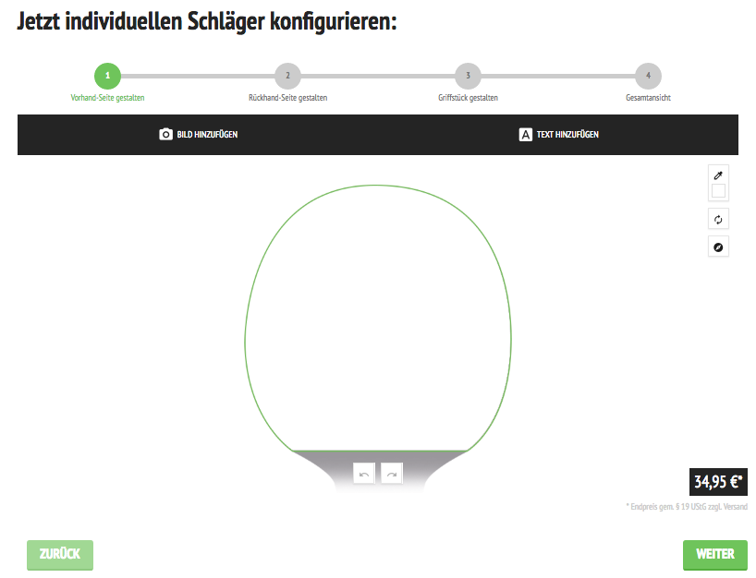The width and height of the screenshot is (756, 578).
Task: Undo the last design change
Action: coord(364,474)
